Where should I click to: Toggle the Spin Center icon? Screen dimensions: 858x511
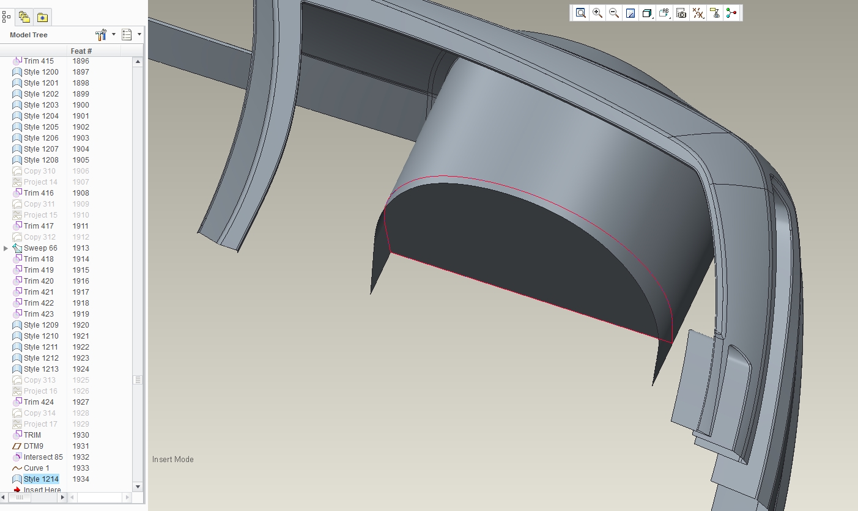731,13
